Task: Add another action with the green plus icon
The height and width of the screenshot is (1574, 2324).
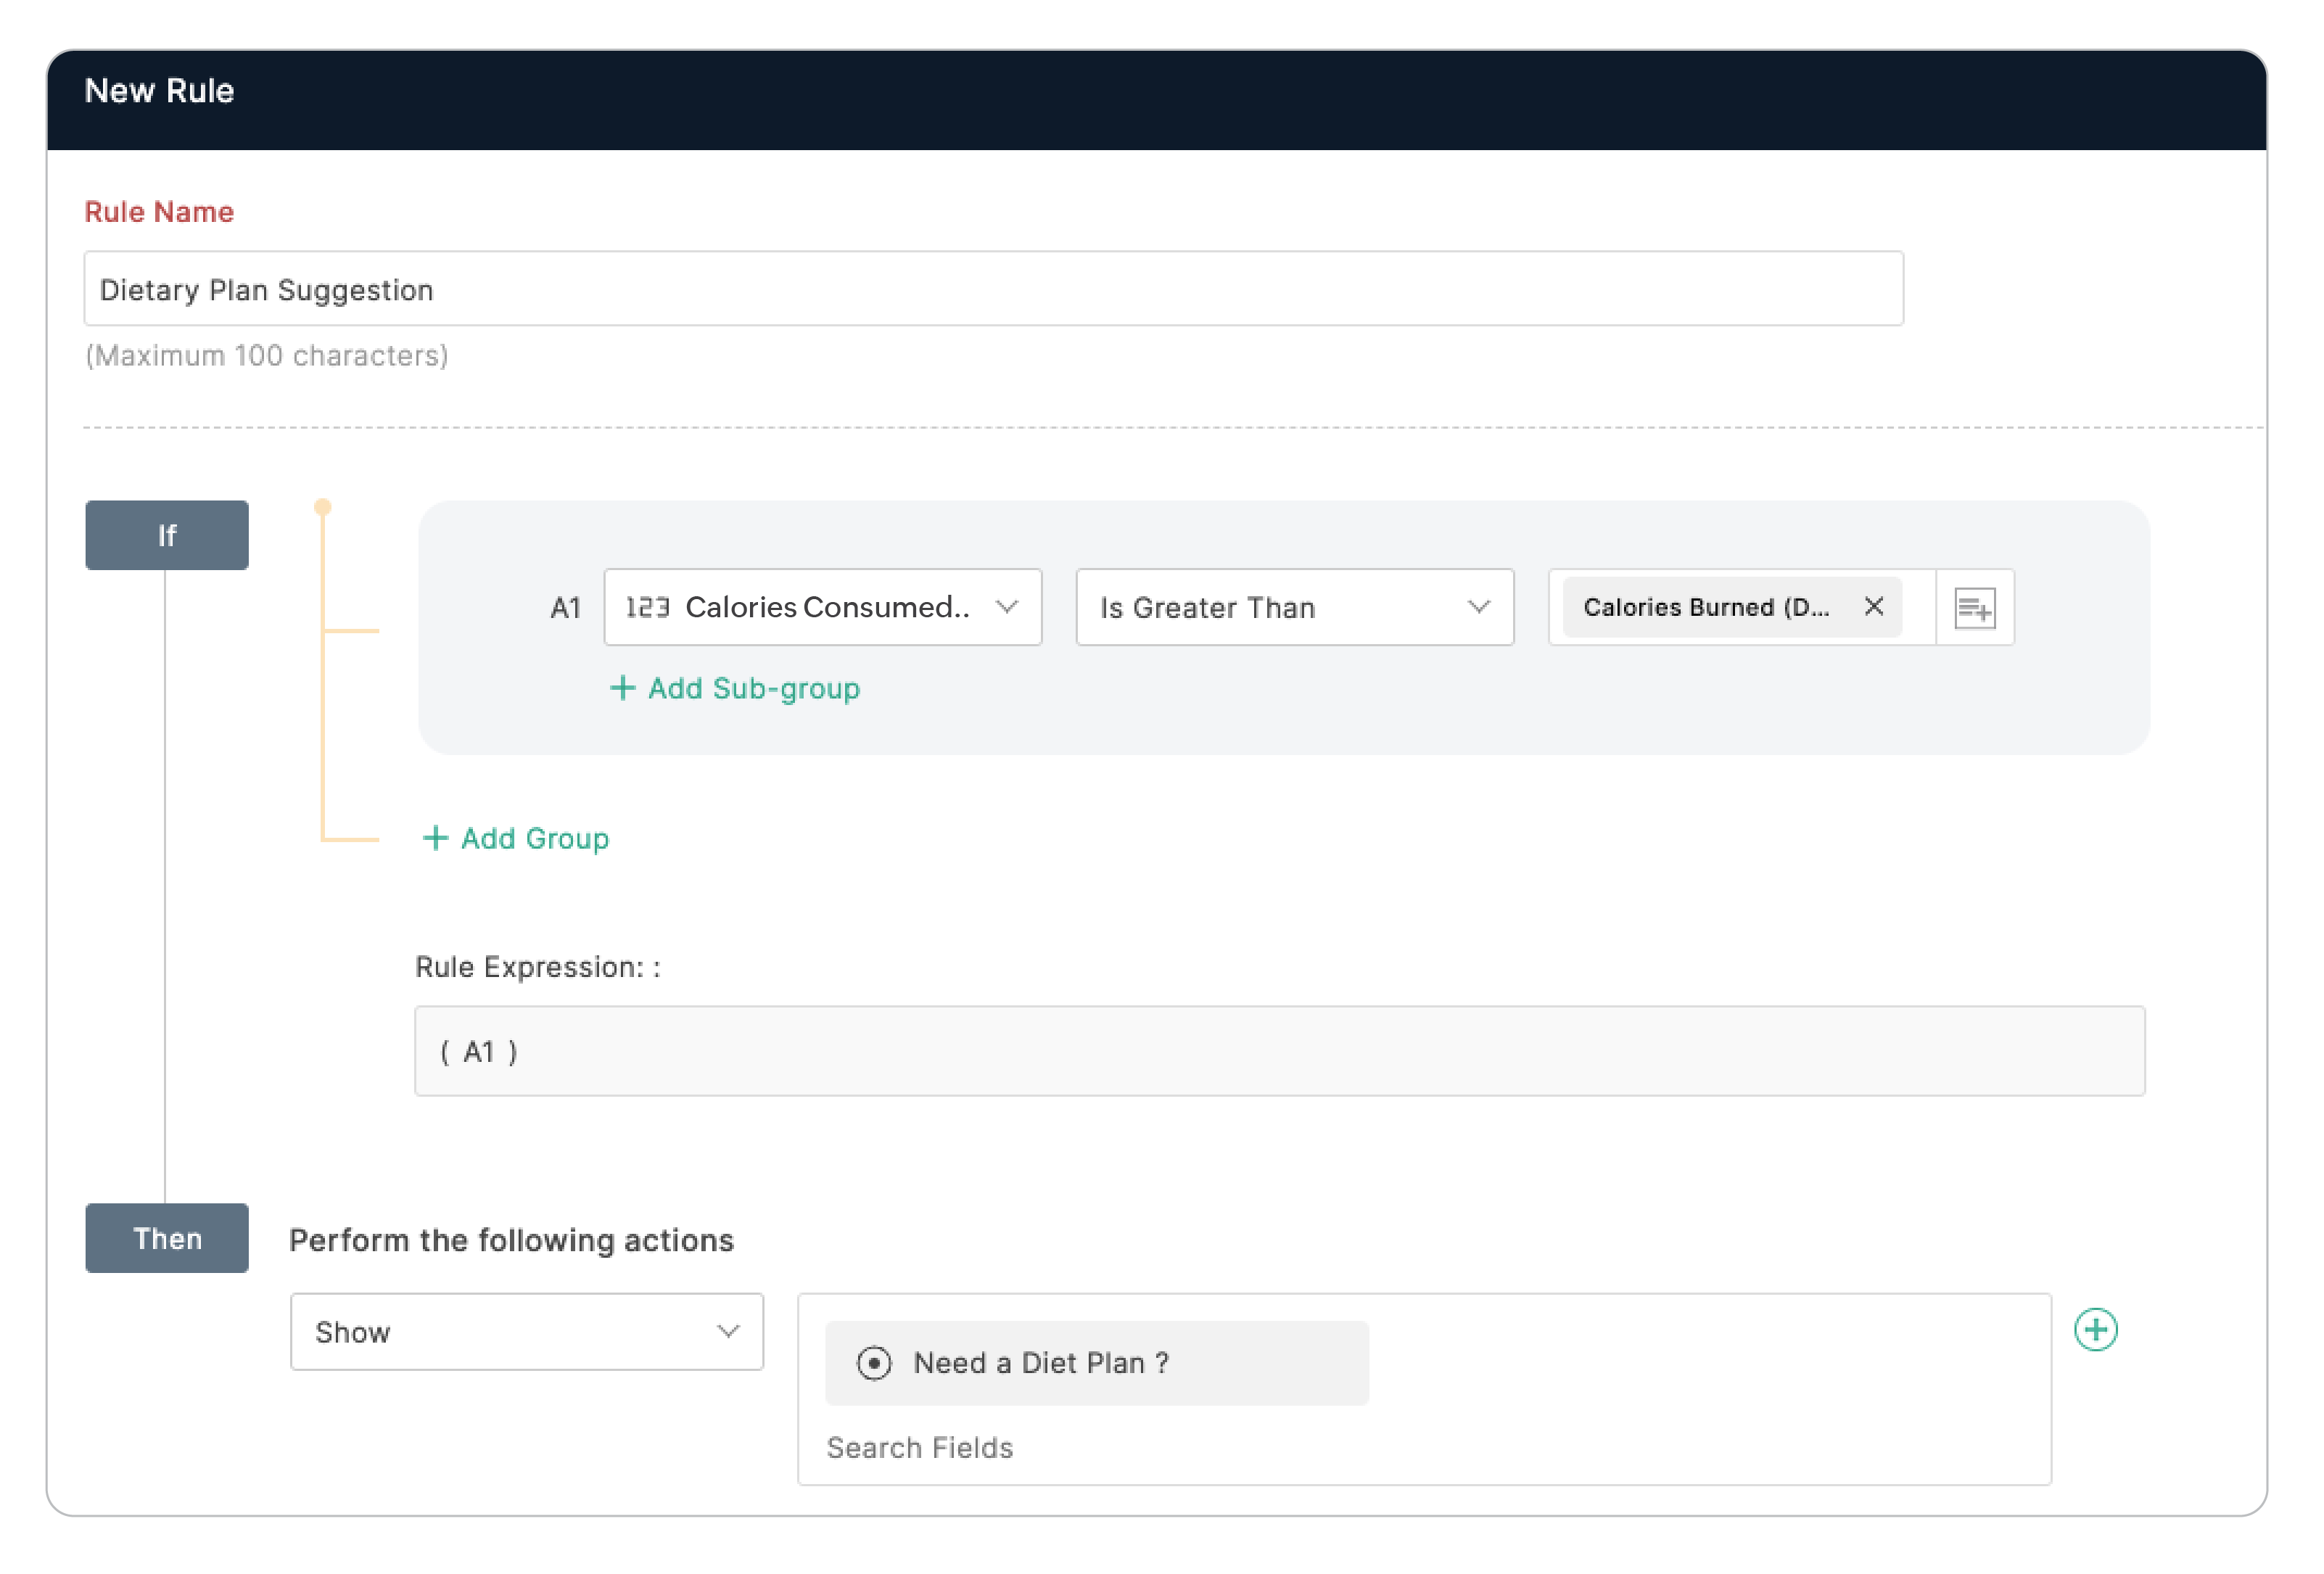Action: point(2095,1329)
